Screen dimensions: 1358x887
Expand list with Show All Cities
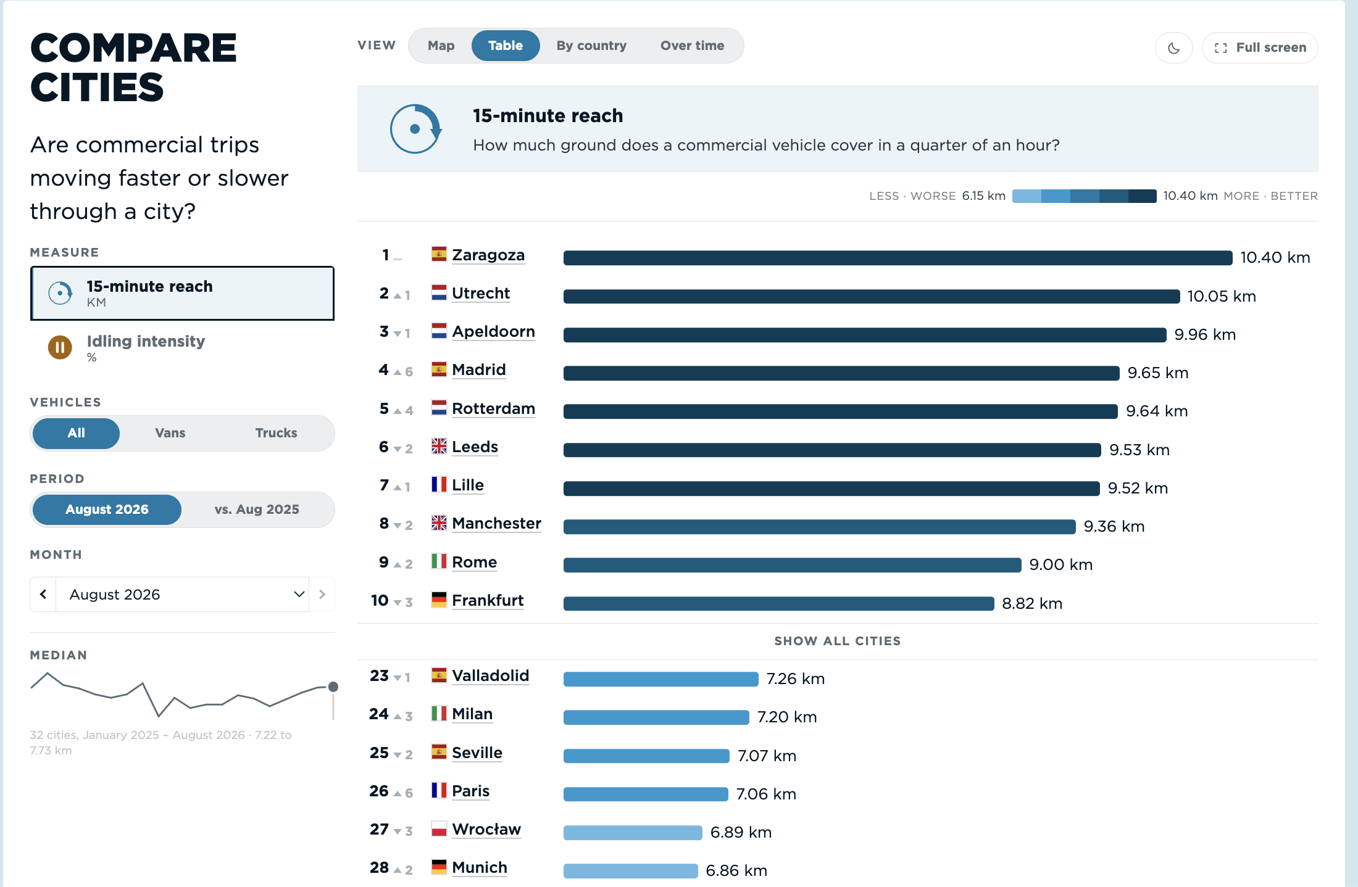837,641
